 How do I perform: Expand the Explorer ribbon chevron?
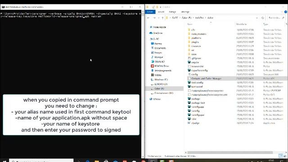pos(282,12)
